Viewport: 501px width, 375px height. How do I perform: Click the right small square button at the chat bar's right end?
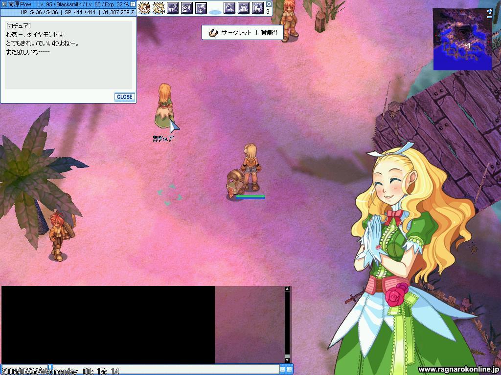(289, 370)
